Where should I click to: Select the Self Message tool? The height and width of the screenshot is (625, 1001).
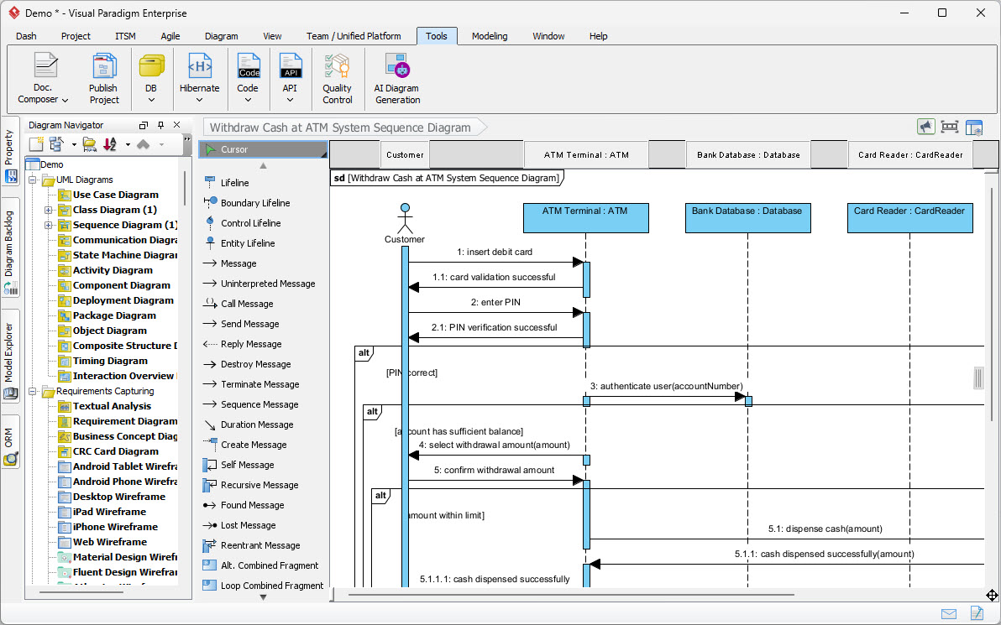coord(263,465)
